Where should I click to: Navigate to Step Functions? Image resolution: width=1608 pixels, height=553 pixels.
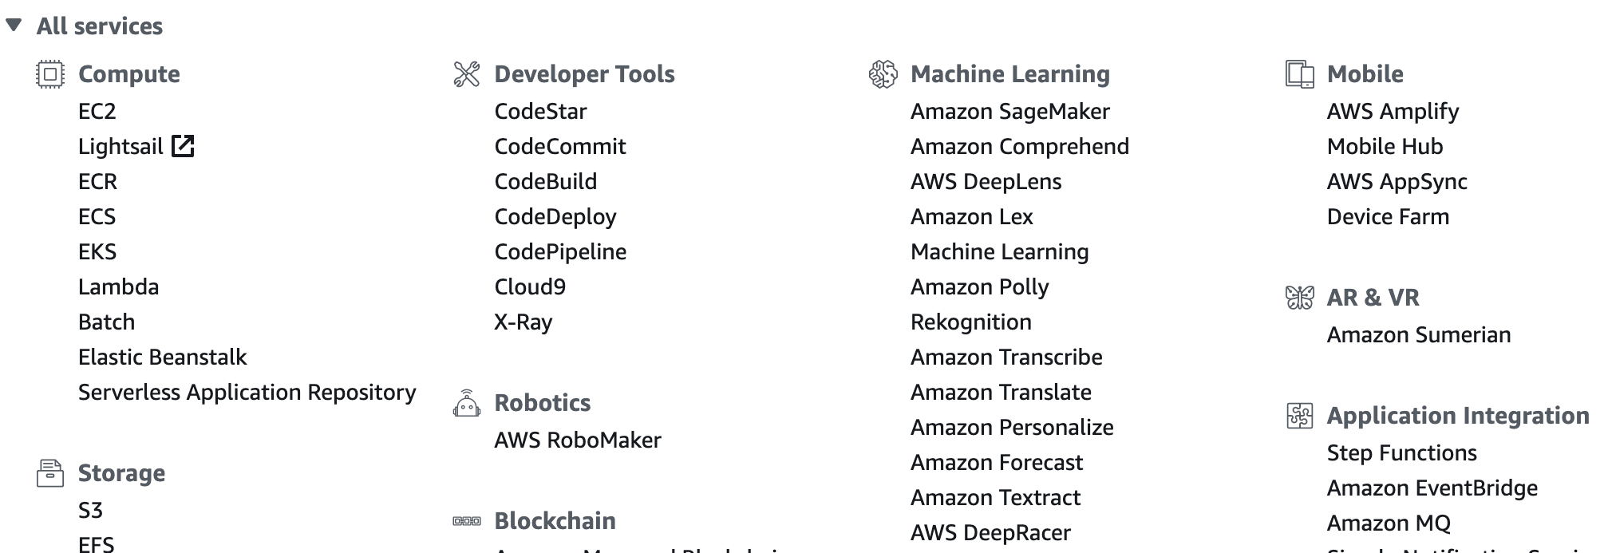click(1401, 453)
